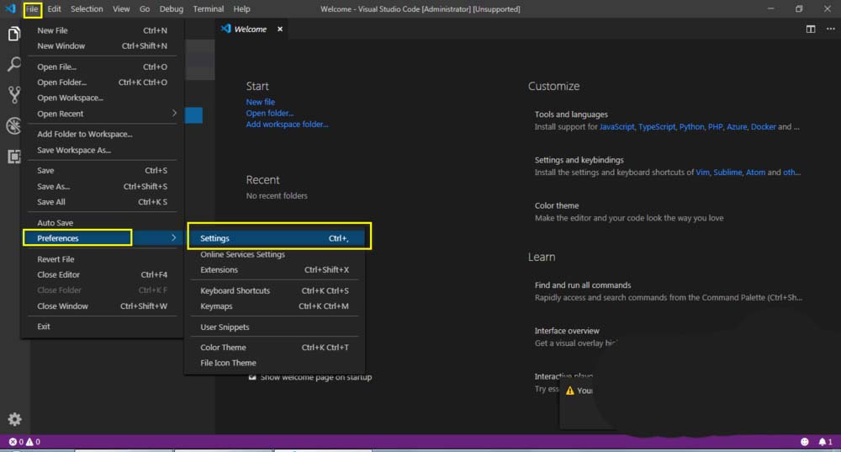Open the Search icon in activity bar
This screenshot has width=841, height=452.
tap(13, 65)
